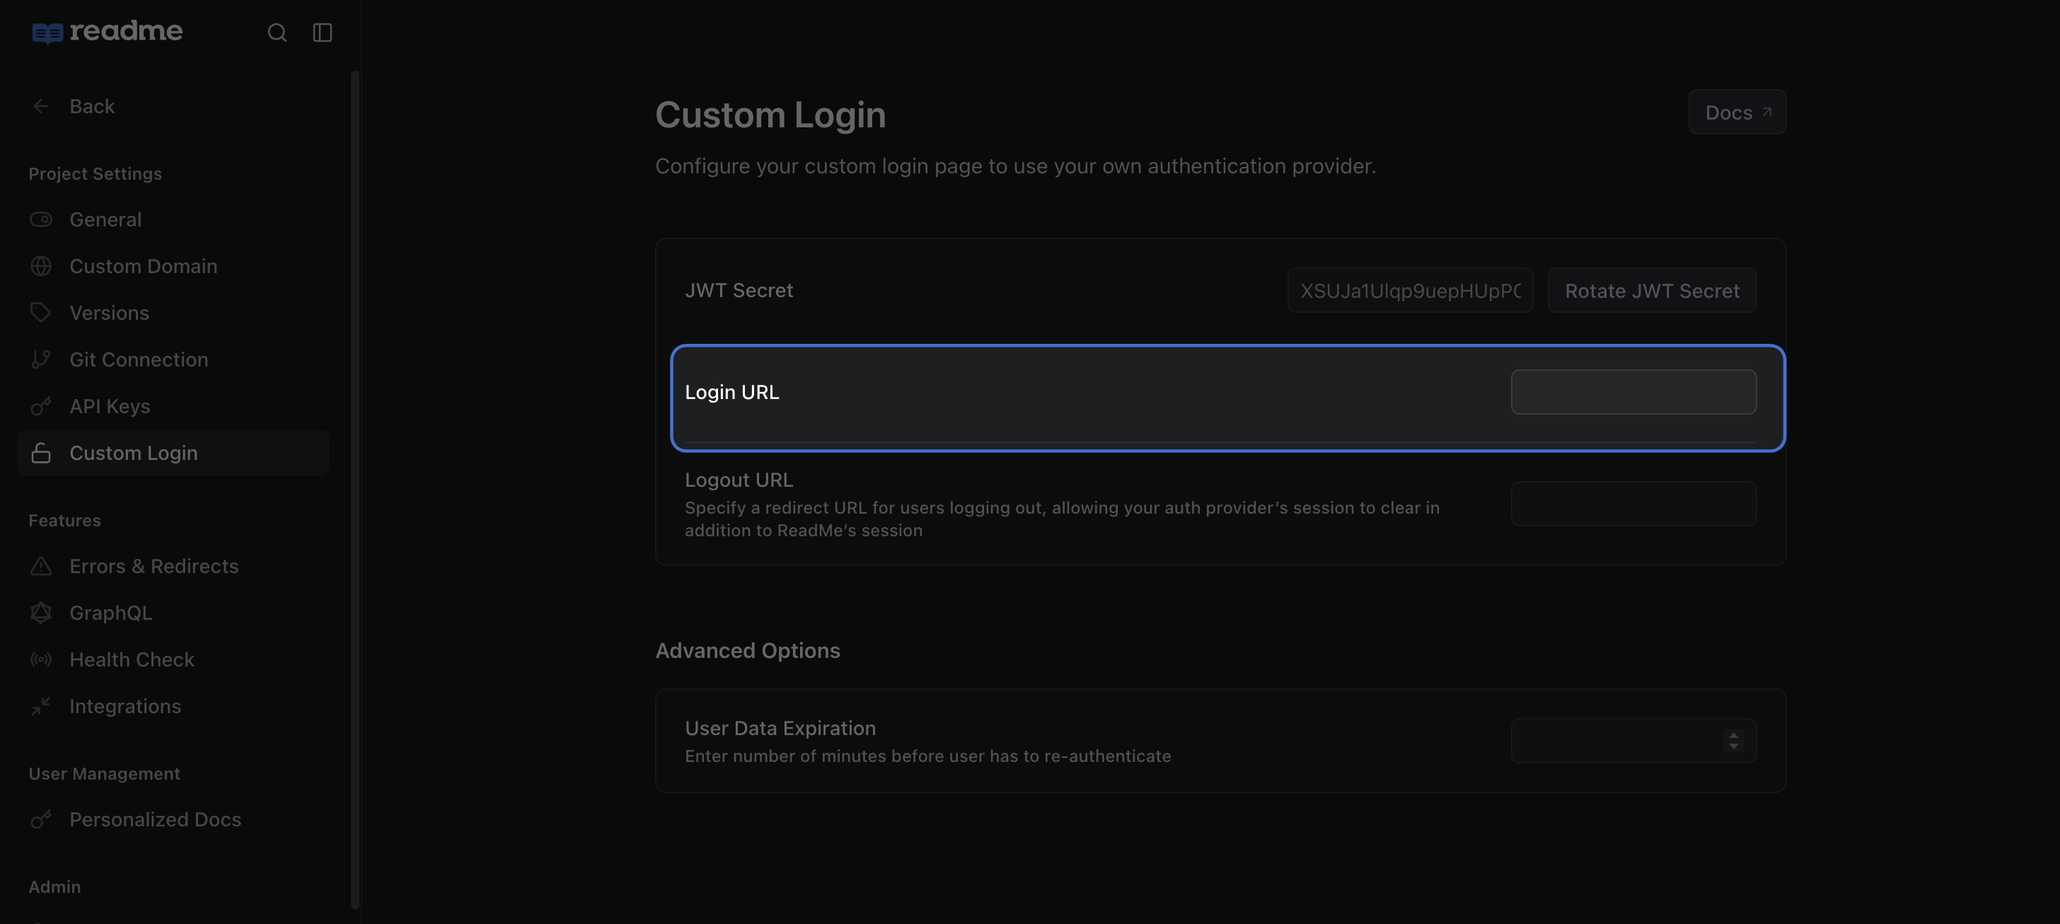This screenshot has width=2060, height=924.
Task: Click the Custom Login page heading
Action: pos(770,115)
